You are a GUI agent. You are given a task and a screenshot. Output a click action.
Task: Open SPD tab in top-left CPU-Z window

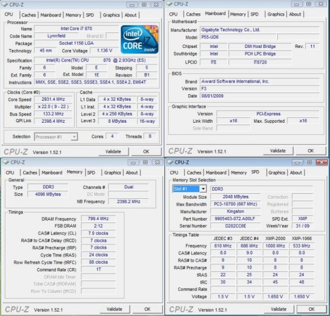90,15
